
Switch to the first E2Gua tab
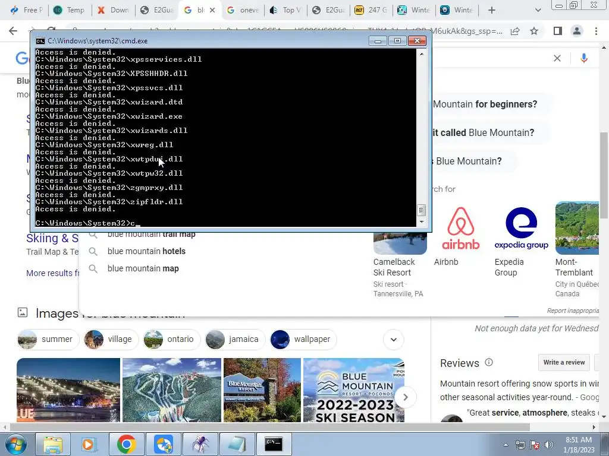point(156,10)
